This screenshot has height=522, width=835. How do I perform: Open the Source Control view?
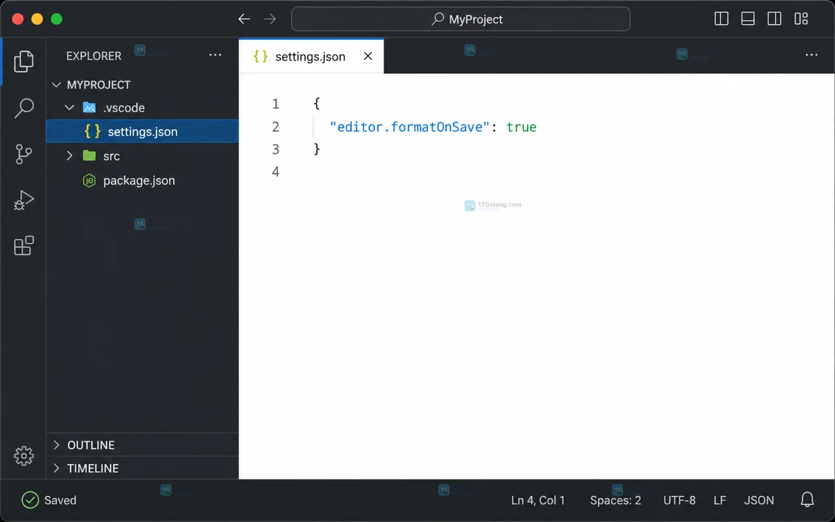[23, 154]
